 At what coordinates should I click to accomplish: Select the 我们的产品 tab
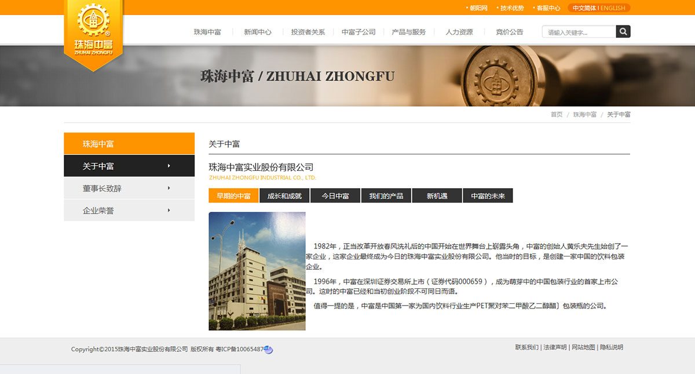point(386,195)
